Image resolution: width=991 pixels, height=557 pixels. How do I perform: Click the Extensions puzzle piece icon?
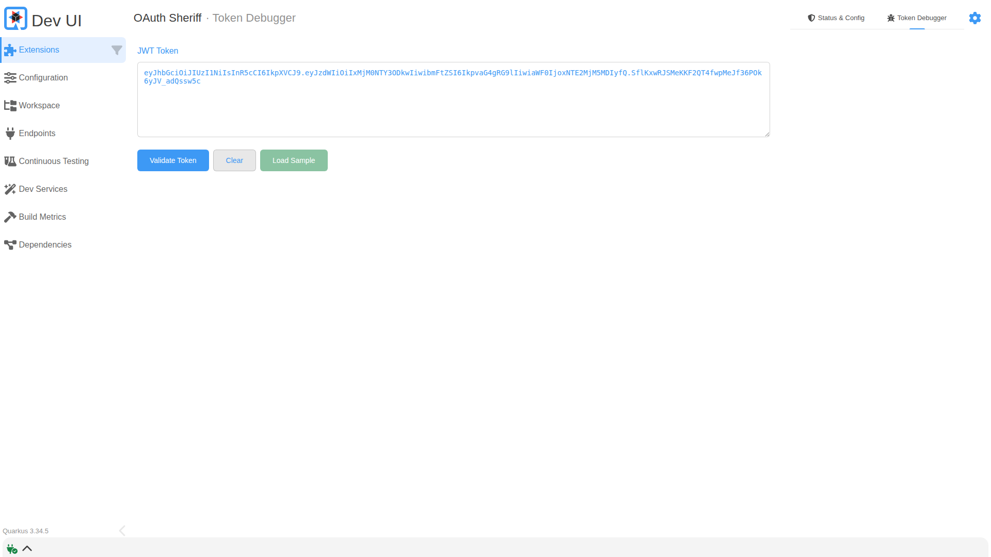(x=10, y=50)
